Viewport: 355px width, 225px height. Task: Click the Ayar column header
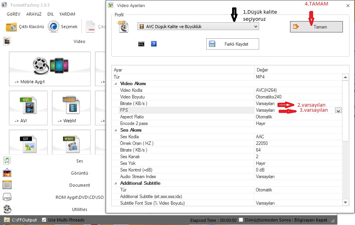click(x=183, y=70)
